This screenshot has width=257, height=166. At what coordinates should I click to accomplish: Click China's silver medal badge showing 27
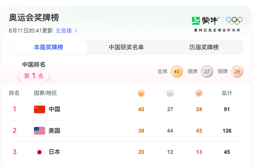pos(207,71)
